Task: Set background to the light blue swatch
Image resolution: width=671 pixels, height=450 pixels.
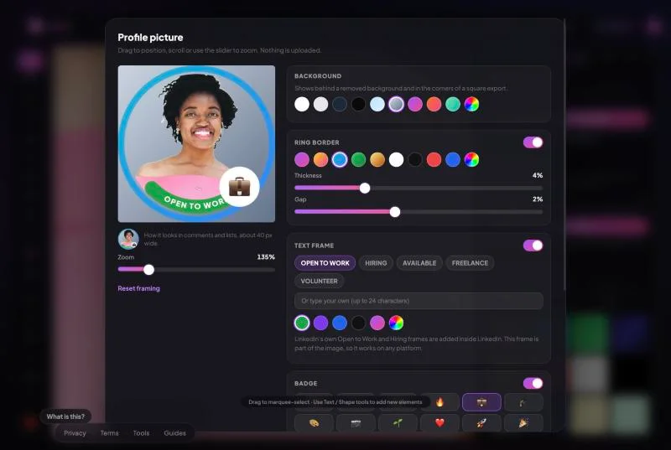Action: click(377, 104)
